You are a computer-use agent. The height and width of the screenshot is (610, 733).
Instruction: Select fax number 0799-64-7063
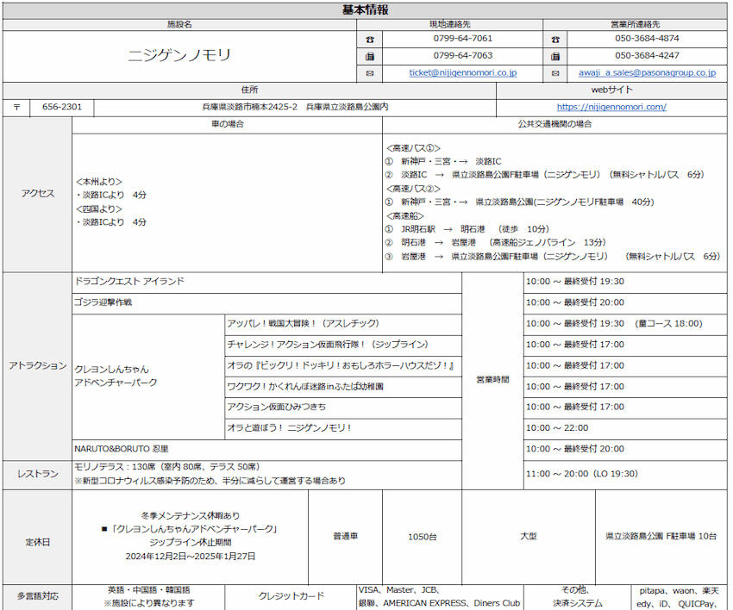pos(463,56)
